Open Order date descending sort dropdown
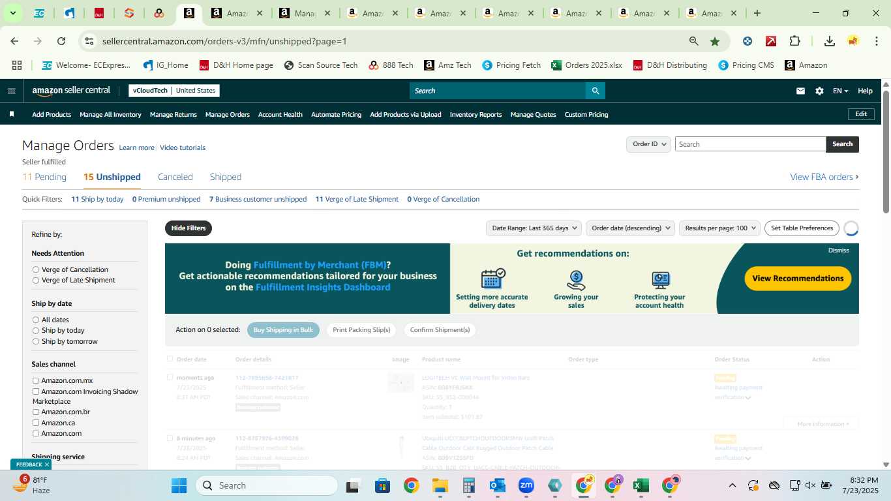The height and width of the screenshot is (501, 891). [631, 228]
